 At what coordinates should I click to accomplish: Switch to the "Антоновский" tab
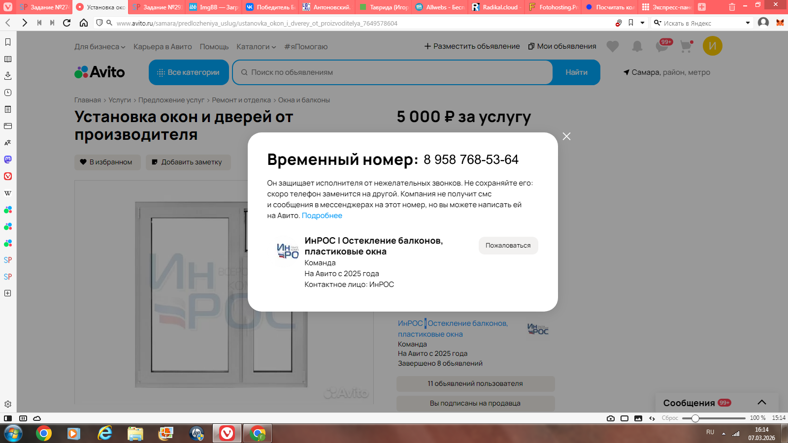[327, 7]
